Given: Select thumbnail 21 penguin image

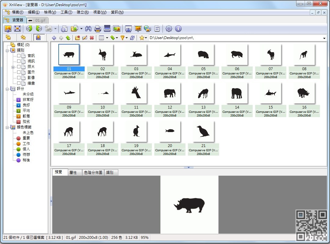Looking at the screenshot, I should pos(203,131).
